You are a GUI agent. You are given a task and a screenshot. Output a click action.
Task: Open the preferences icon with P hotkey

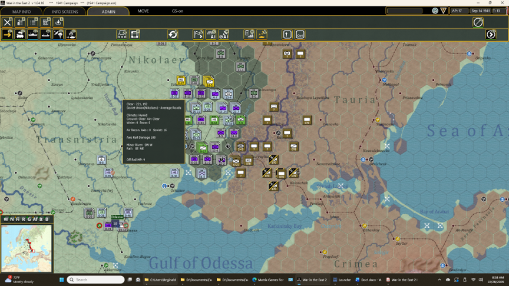(20, 22)
